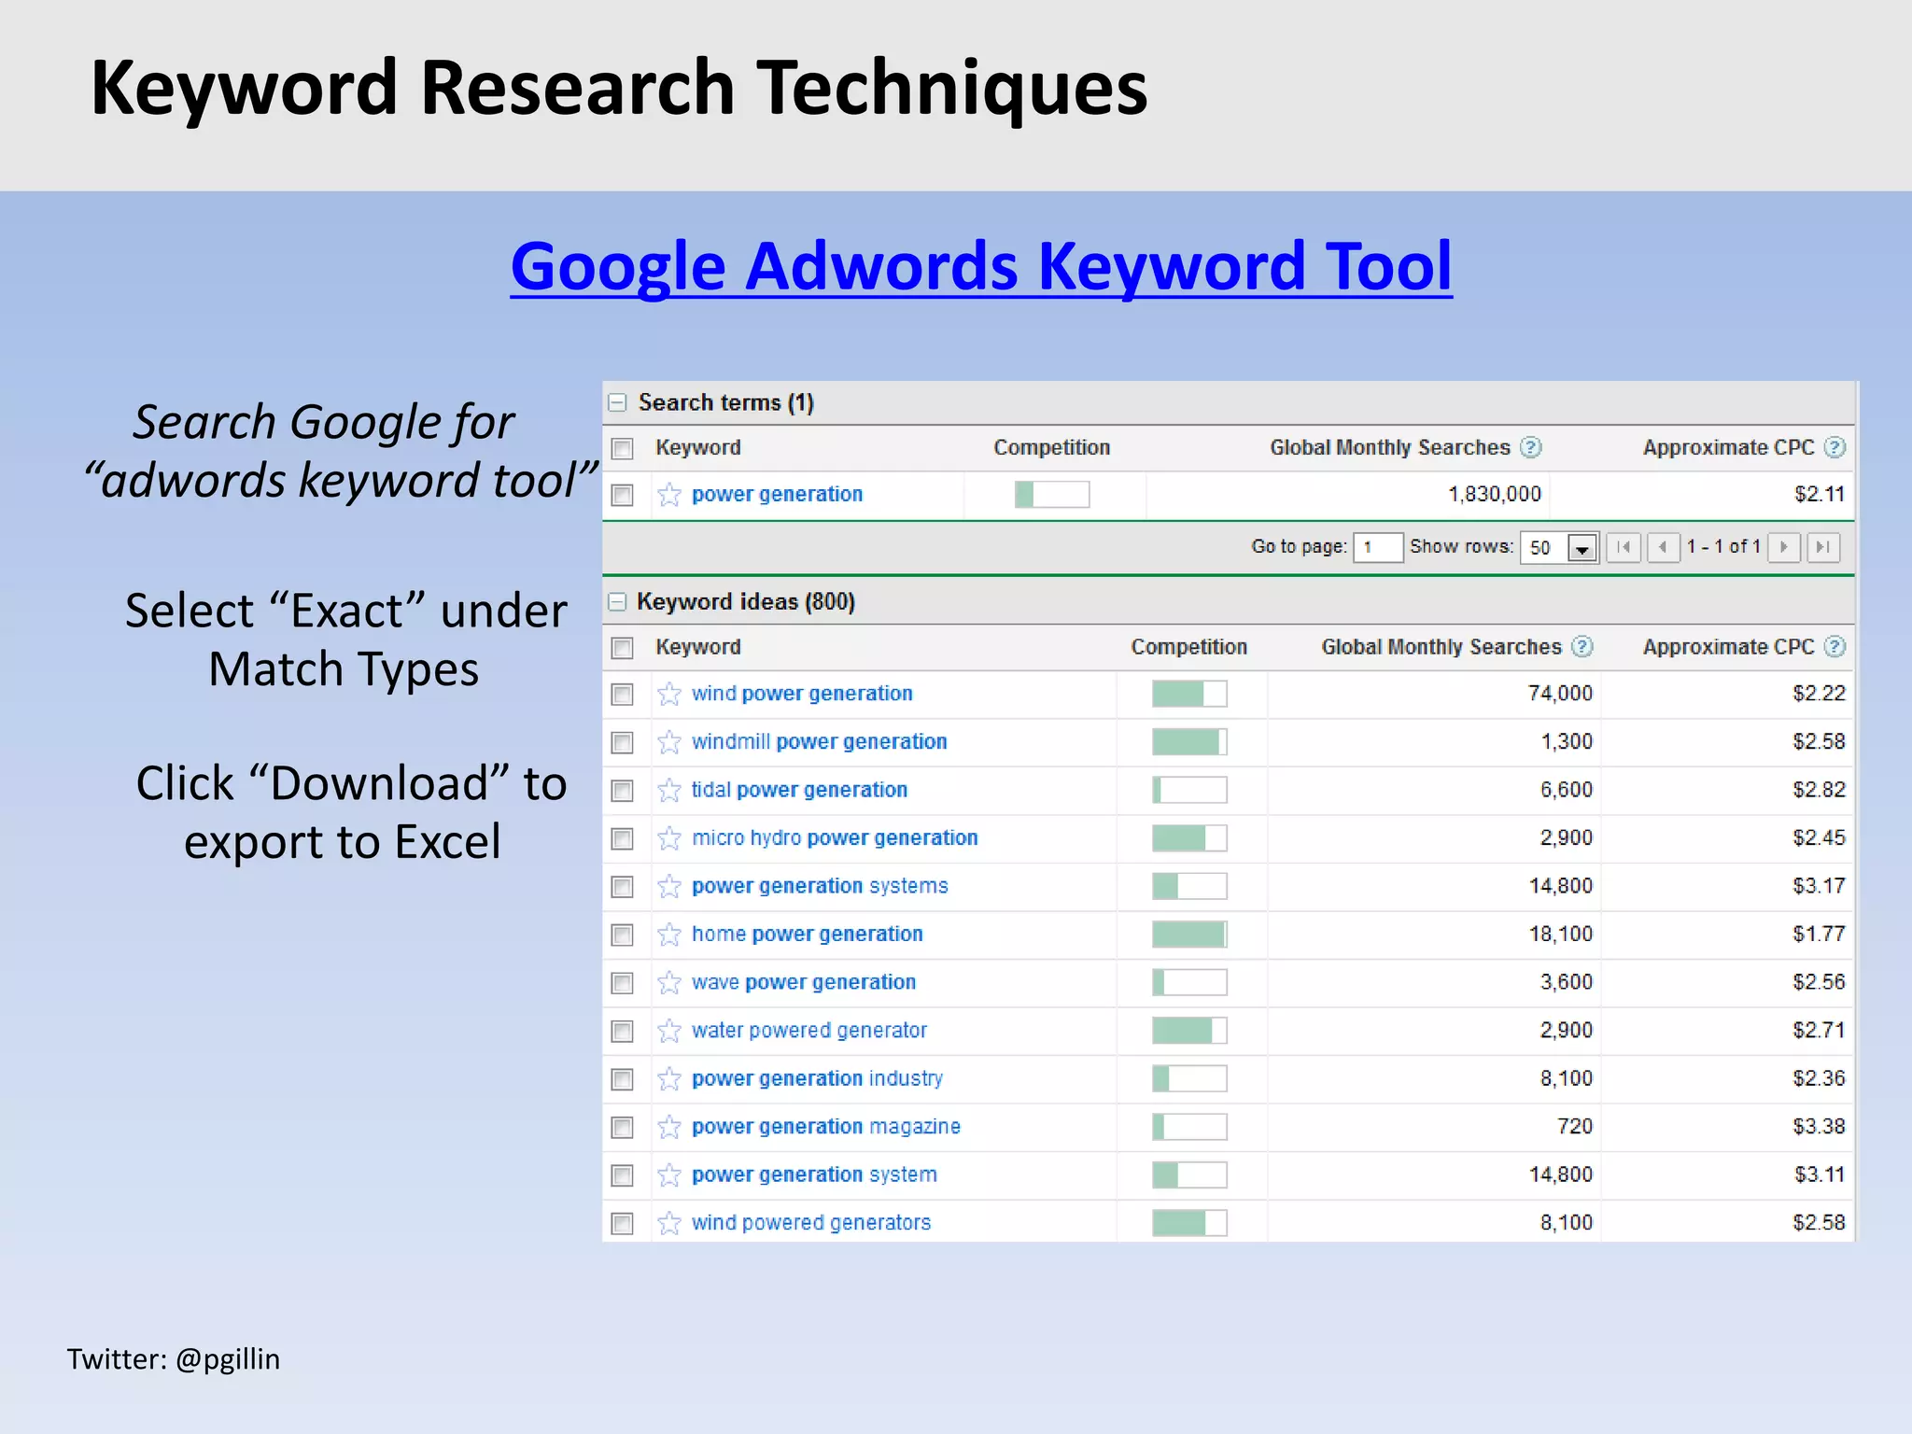Check the 'power generation industry' row
Viewport: 1912px width, 1434px height.
[x=622, y=1080]
